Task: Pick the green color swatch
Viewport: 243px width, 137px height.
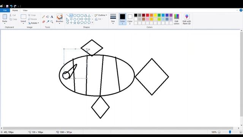Action: click(159, 15)
